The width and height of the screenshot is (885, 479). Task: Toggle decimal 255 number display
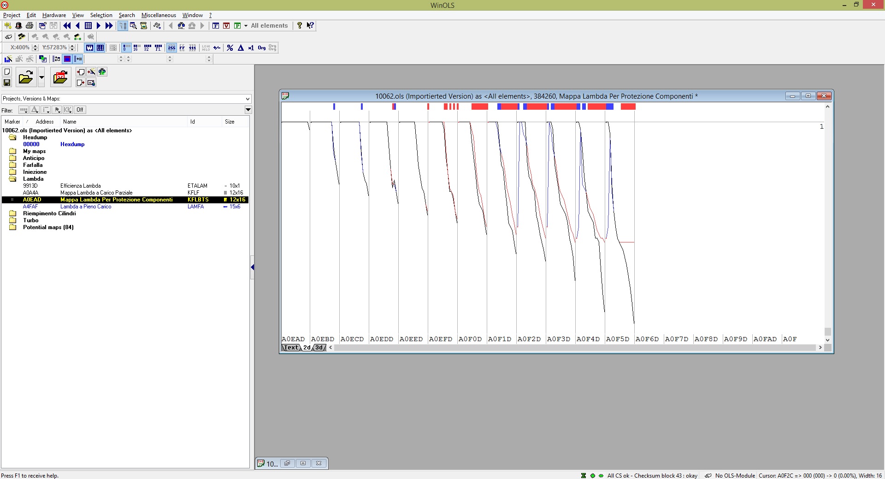[171, 47]
